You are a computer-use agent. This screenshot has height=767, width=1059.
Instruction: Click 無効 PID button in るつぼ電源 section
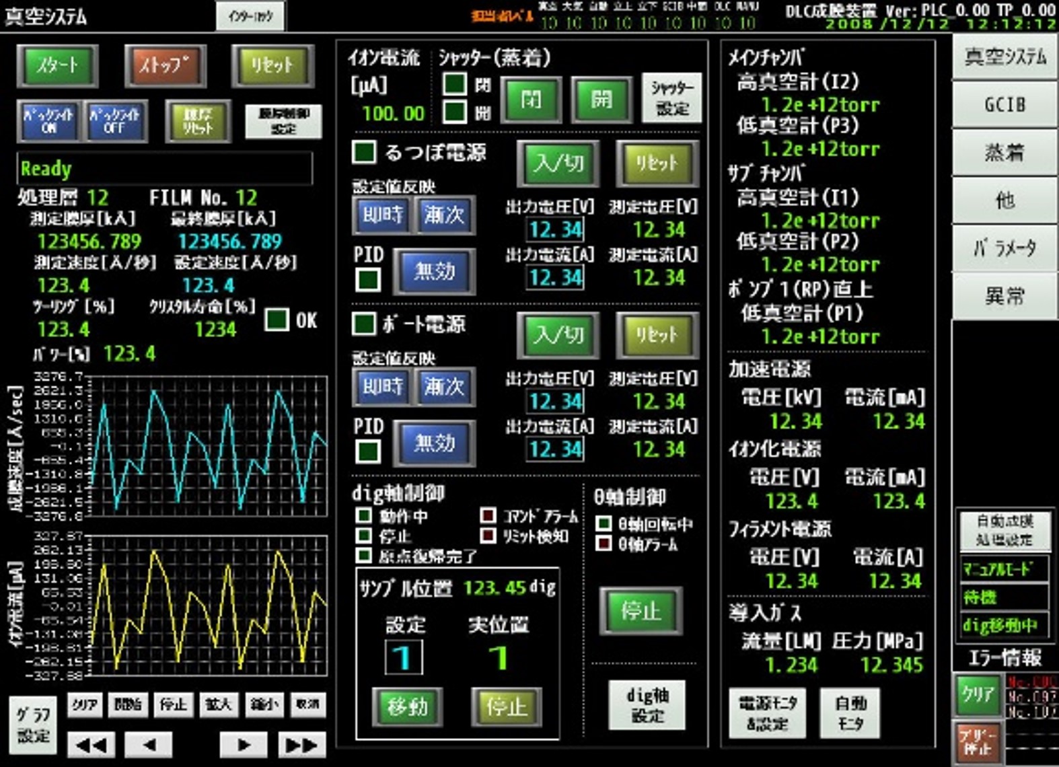point(435,271)
